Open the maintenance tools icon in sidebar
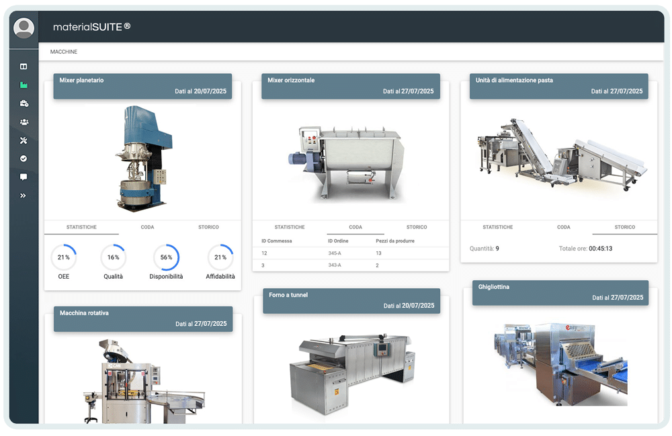Image resolution: width=672 pixels, height=436 pixels. pos(24,140)
